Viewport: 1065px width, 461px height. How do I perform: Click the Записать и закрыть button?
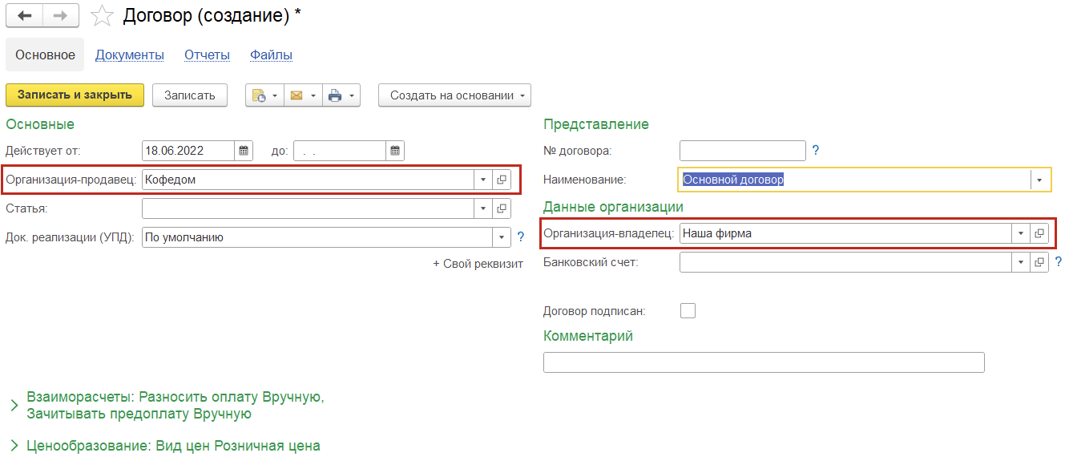(75, 95)
